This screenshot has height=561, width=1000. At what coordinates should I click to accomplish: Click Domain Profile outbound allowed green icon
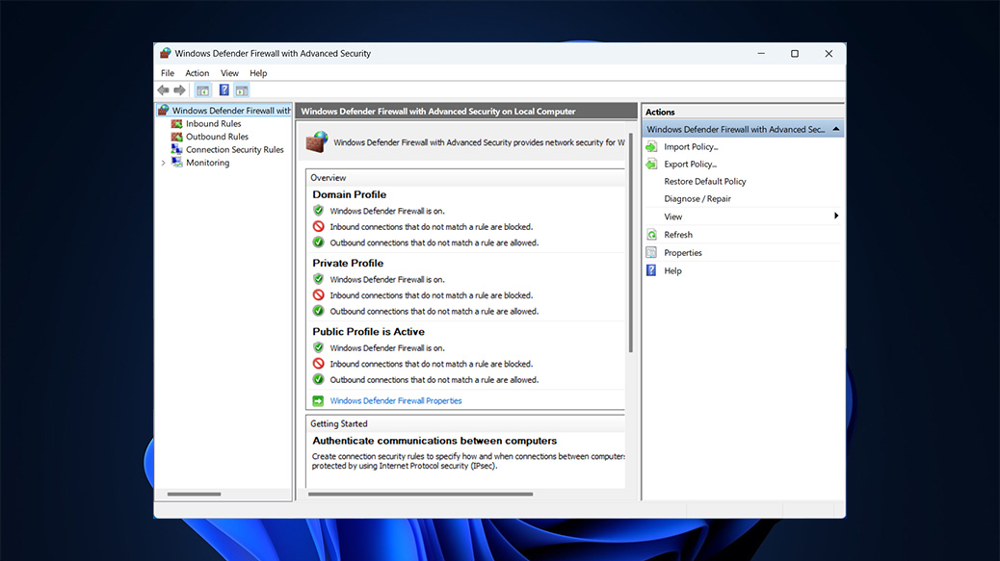[318, 242]
